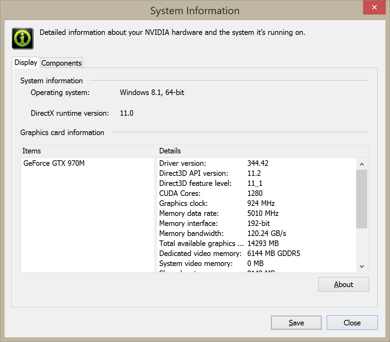The width and height of the screenshot is (390, 342).
Task: Click the Dedicated video memory label
Action: [200, 253]
